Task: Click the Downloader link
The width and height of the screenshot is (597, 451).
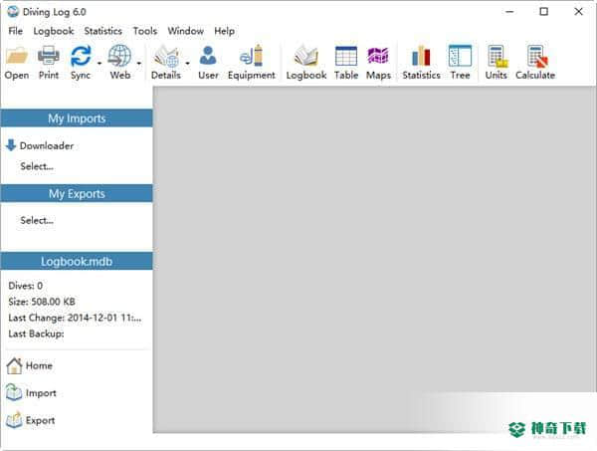Action: click(47, 146)
